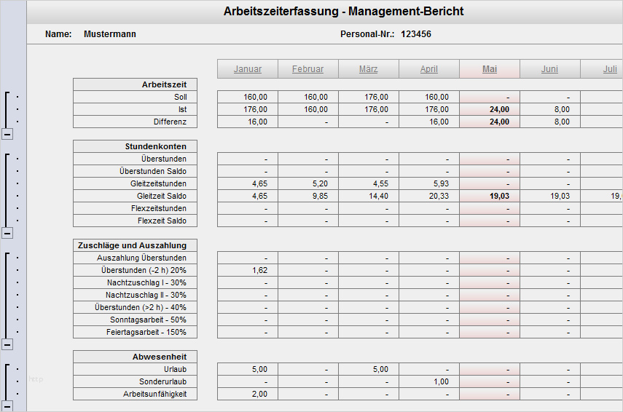Select the Mai Ist cell 24,00

490,109
